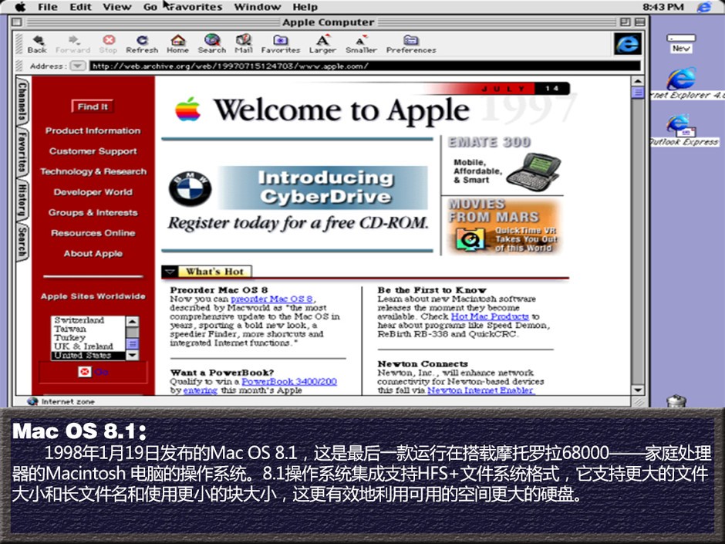The height and width of the screenshot is (544, 725).
Task: Open the Resources Online link
Action: [93, 233]
